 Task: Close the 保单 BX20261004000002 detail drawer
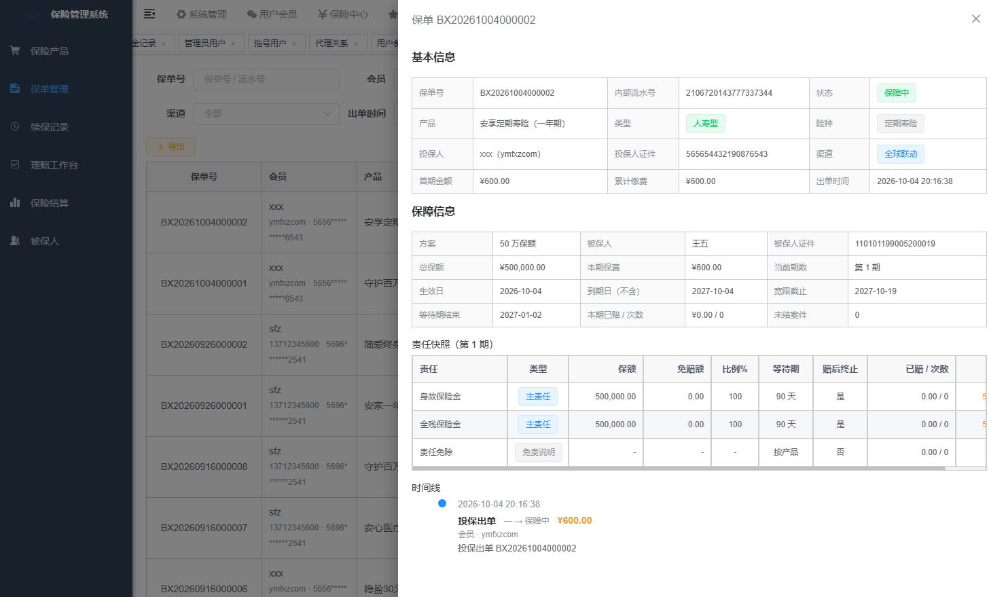tap(975, 19)
